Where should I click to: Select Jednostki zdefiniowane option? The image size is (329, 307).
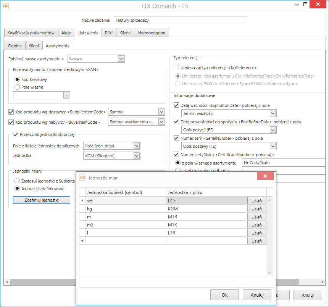pyautogui.click(x=17, y=189)
